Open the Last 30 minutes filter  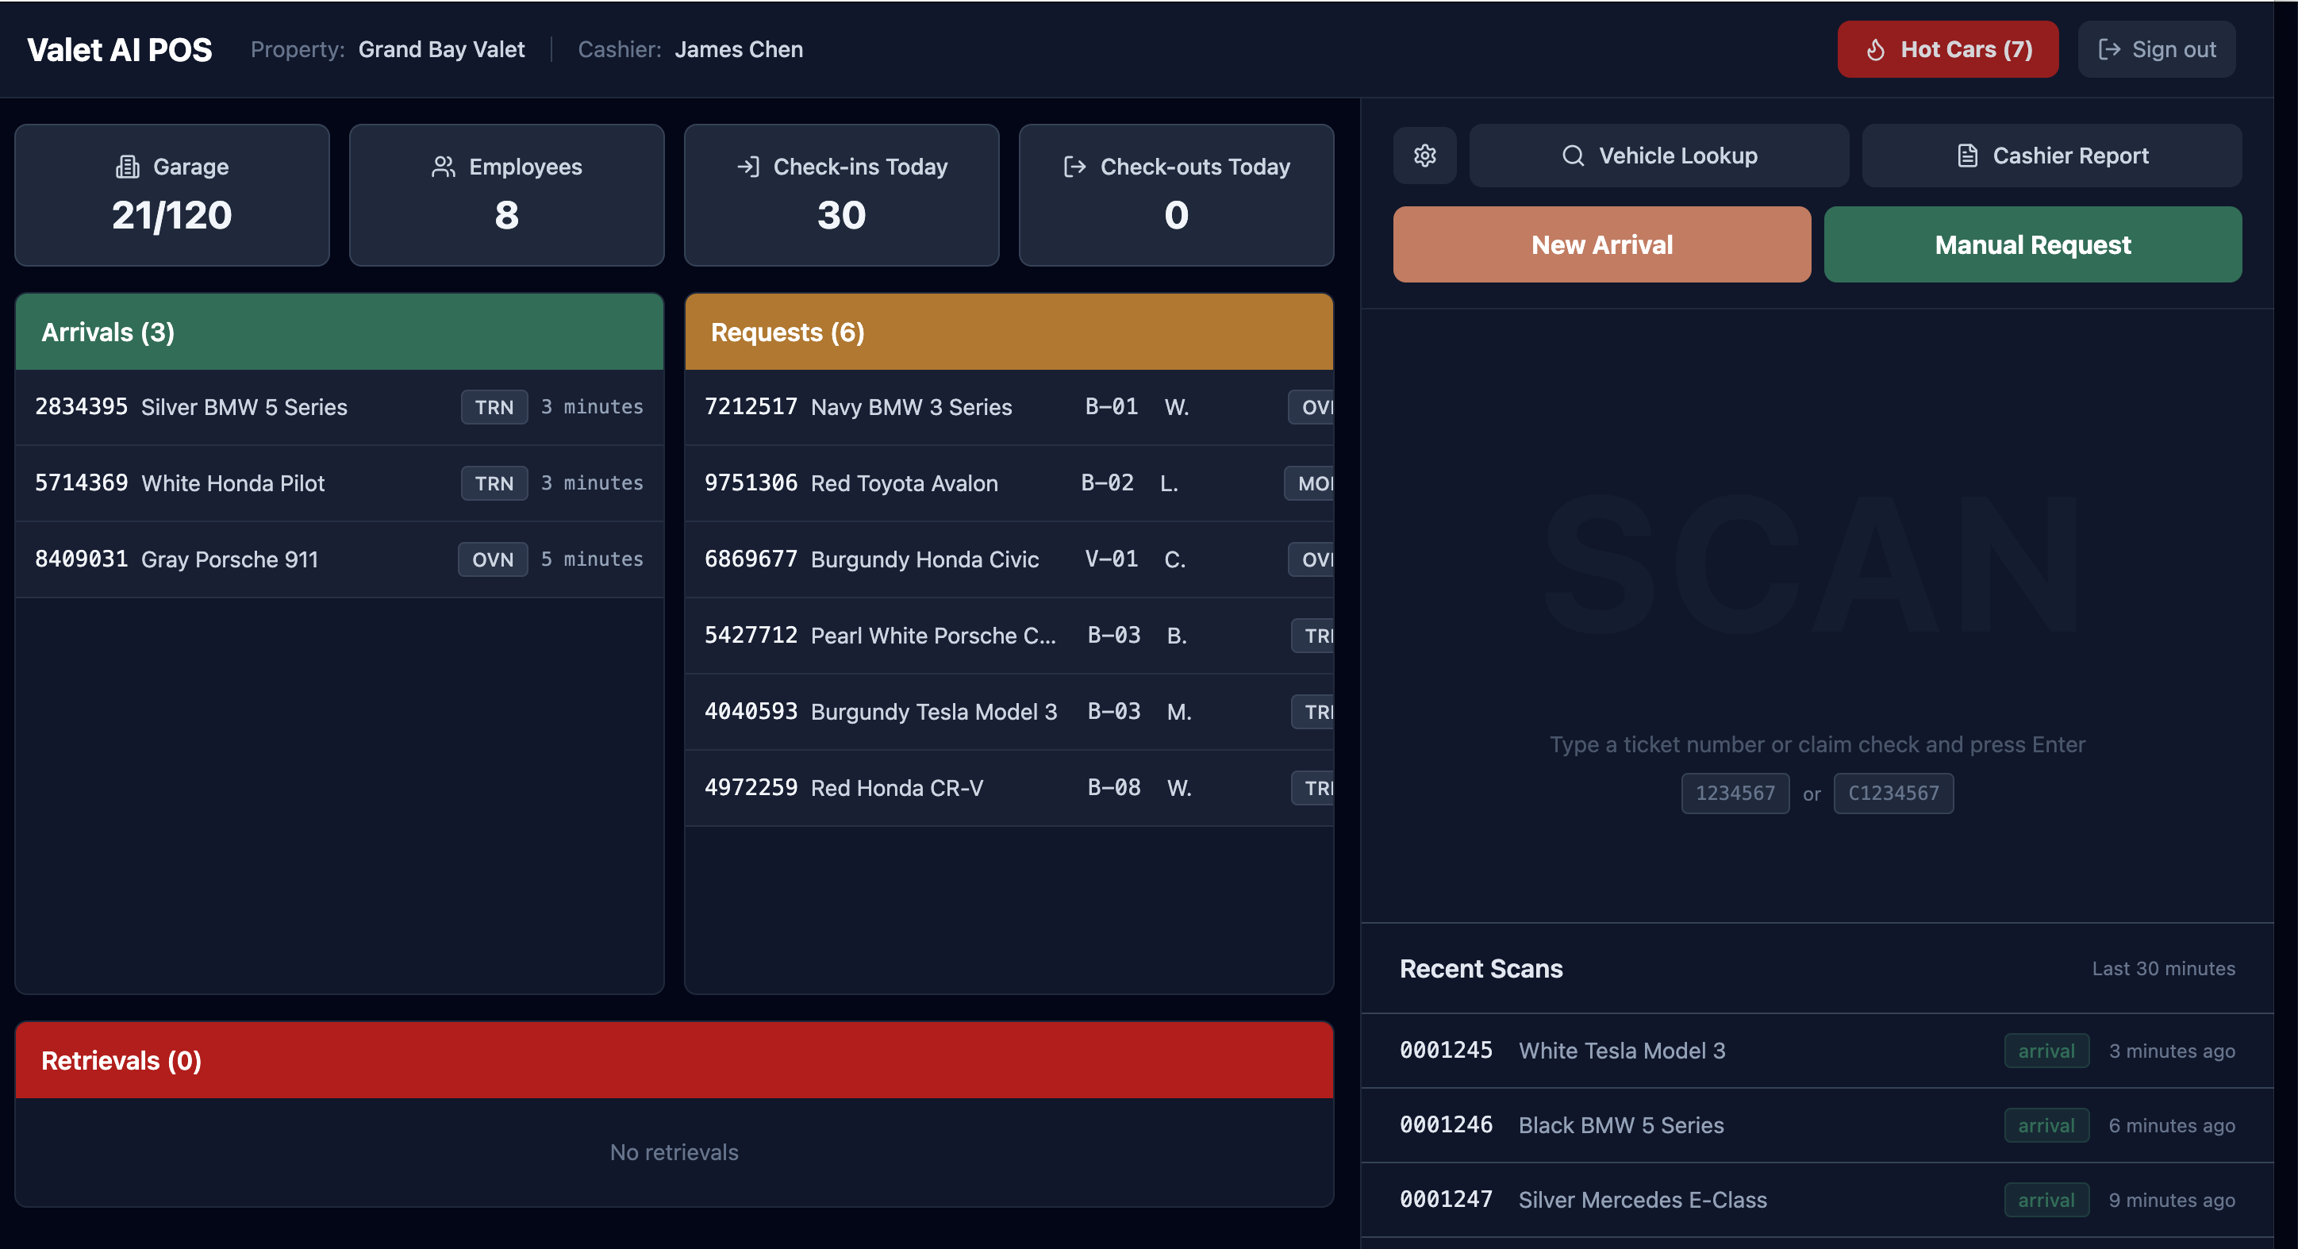point(2163,968)
